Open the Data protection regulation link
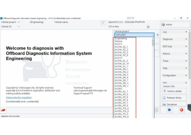Image resolution: width=191 pixels, height=135 pixels. 19,97
